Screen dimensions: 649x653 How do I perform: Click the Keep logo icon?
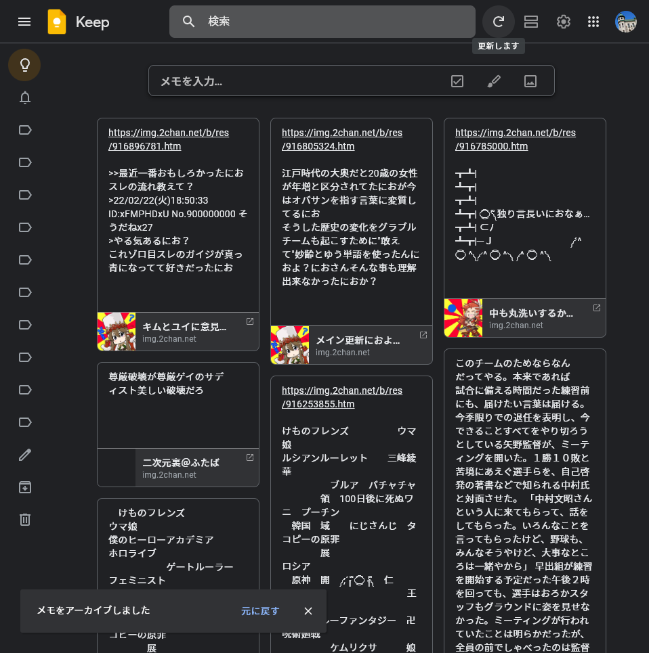(x=57, y=22)
